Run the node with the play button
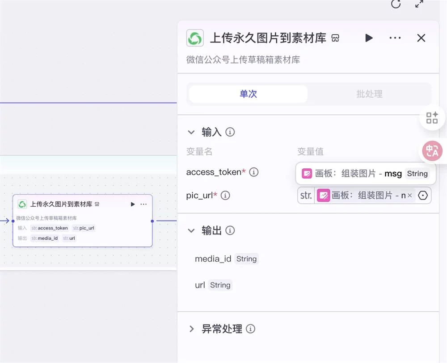This screenshot has height=363, width=447. [x=369, y=38]
